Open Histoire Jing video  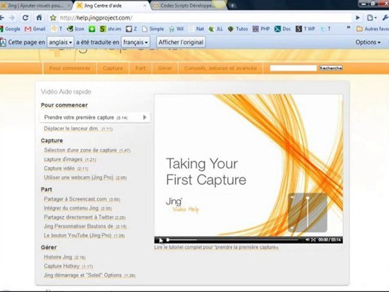(64, 257)
